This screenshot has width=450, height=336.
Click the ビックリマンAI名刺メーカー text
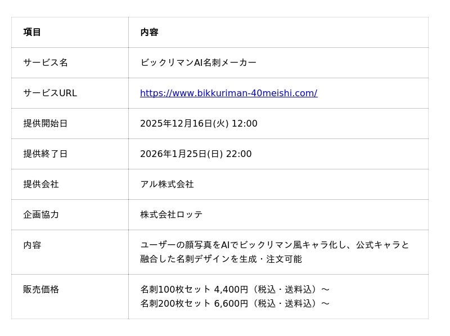click(x=198, y=63)
